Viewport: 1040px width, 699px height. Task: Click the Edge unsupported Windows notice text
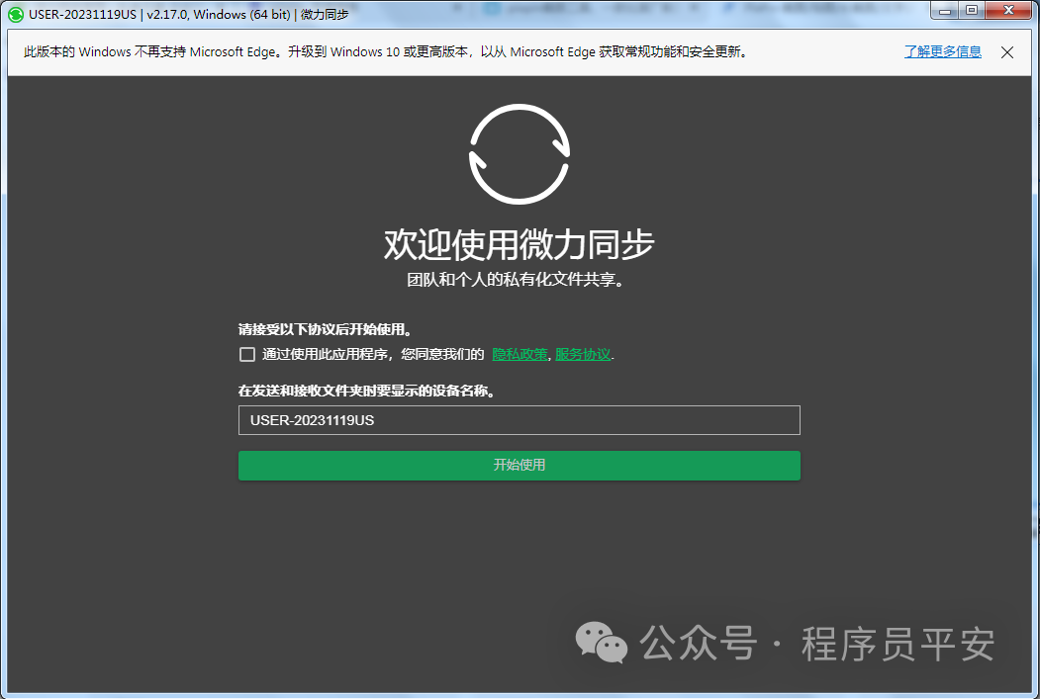[x=386, y=51]
